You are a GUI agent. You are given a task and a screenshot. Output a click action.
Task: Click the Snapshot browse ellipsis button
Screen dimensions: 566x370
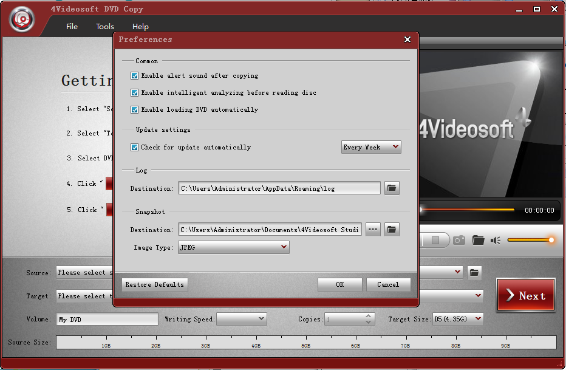(x=373, y=230)
